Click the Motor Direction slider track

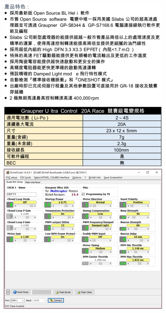[x=100, y=206]
